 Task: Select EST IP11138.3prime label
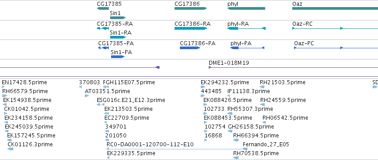pyautogui.click(x=249, y=91)
